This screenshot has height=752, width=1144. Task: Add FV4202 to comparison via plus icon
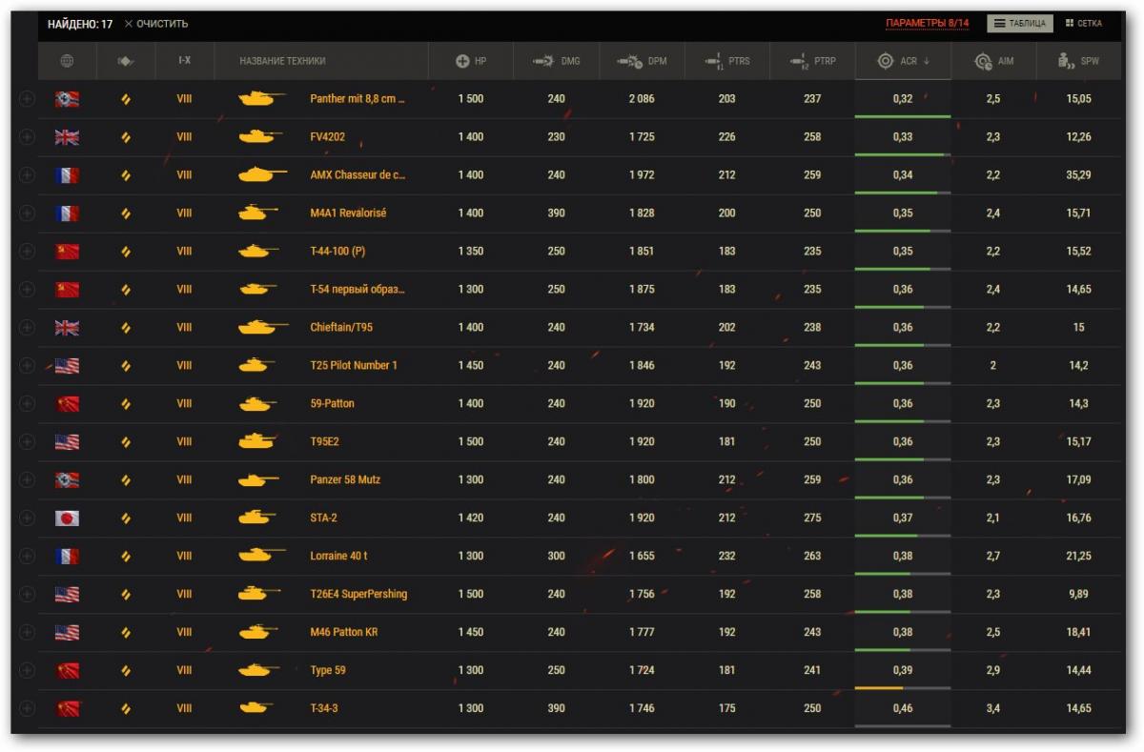click(x=27, y=137)
